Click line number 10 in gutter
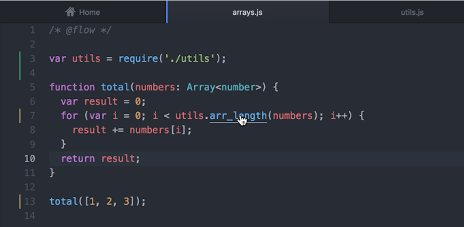This screenshot has height=227, width=464. [29, 158]
